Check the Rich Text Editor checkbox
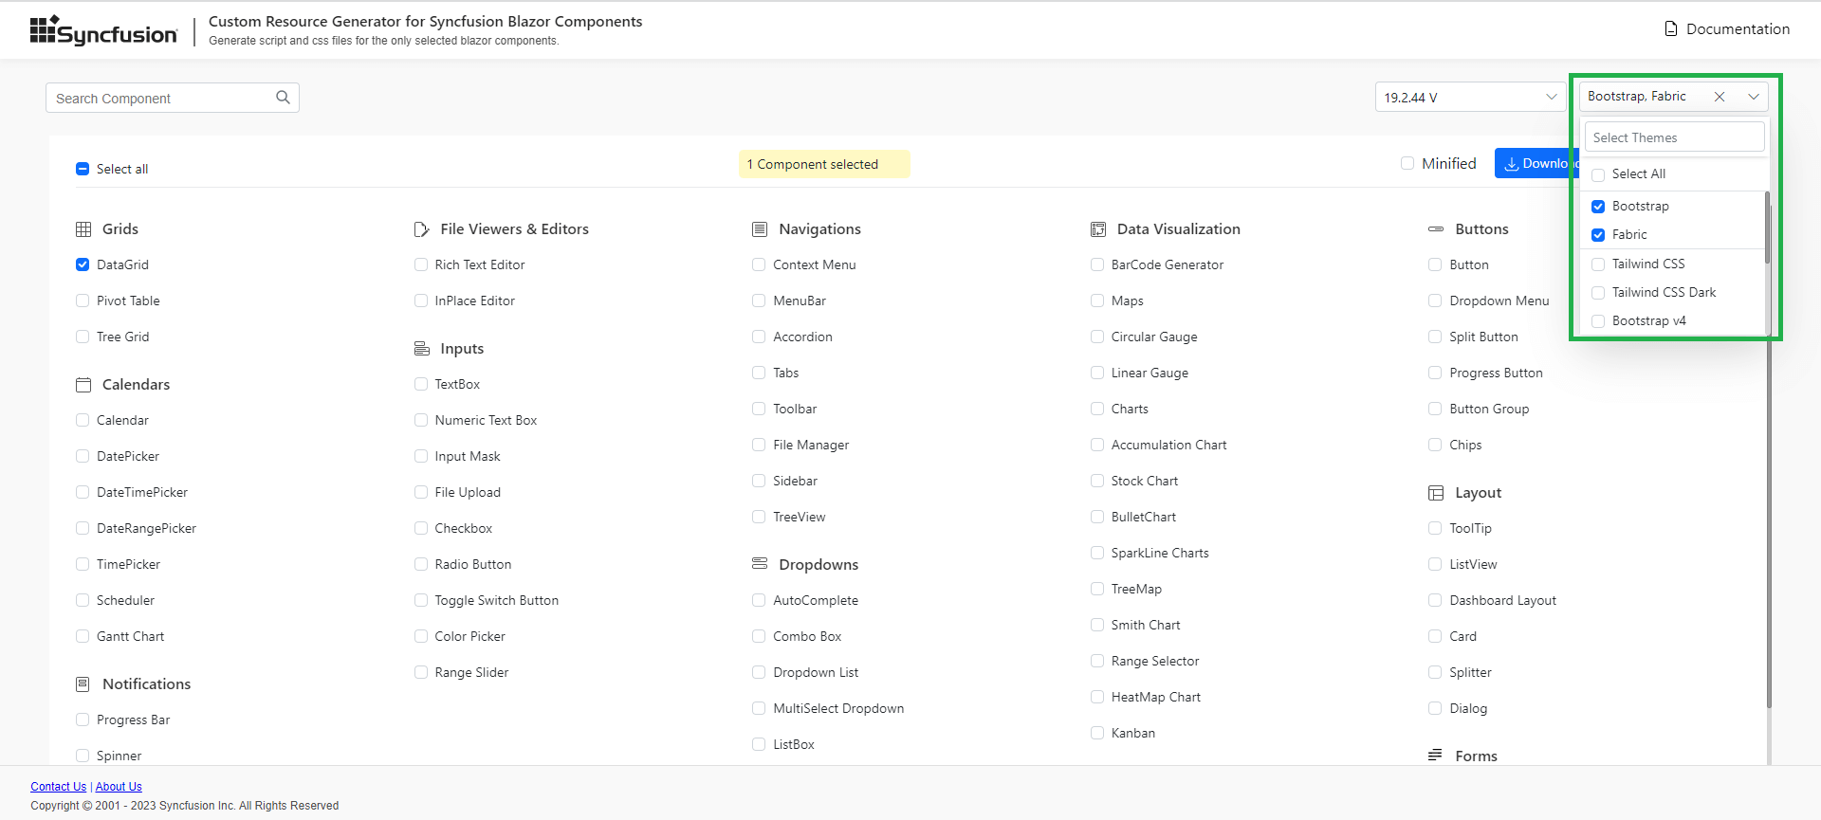This screenshot has height=820, width=1821. pyautogui.click(x=421, y=264)
